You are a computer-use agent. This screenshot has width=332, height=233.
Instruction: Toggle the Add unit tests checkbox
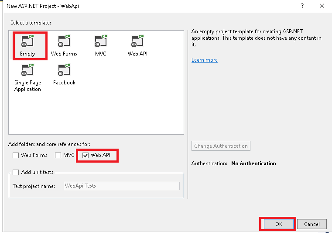tap(16, 172)
